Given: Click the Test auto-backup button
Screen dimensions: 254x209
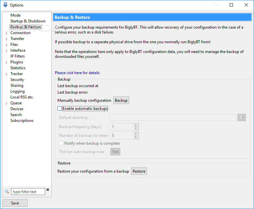Looking at the screenshot, I should click(x=115, y=151).
